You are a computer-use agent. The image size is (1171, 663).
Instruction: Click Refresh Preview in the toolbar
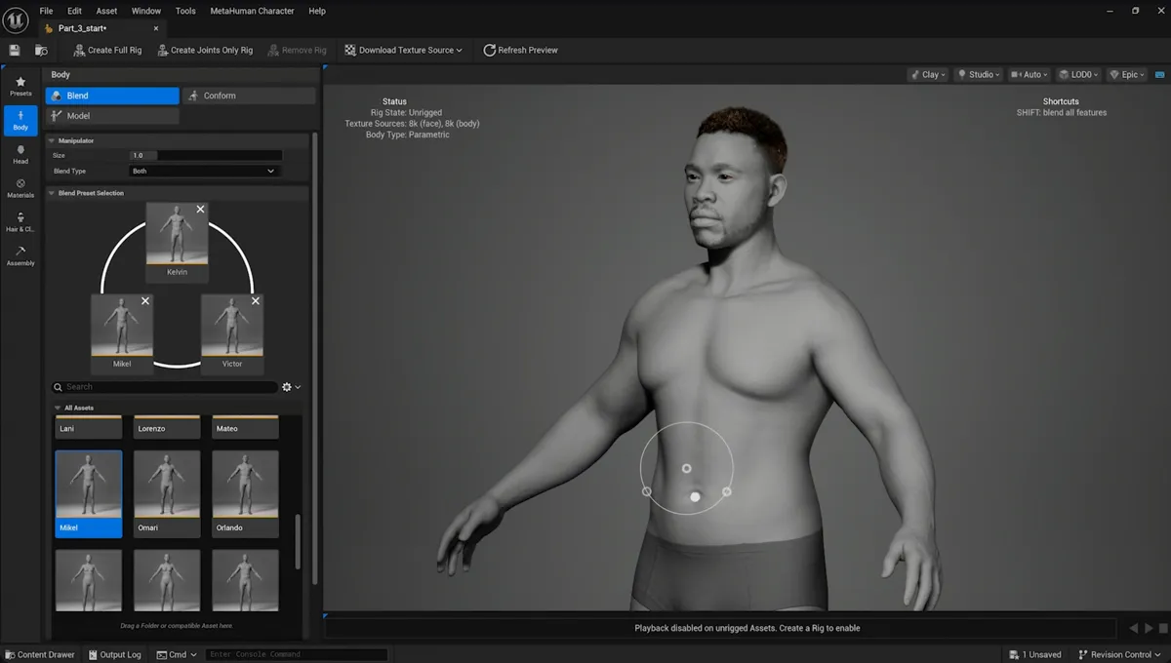point(520,50)
